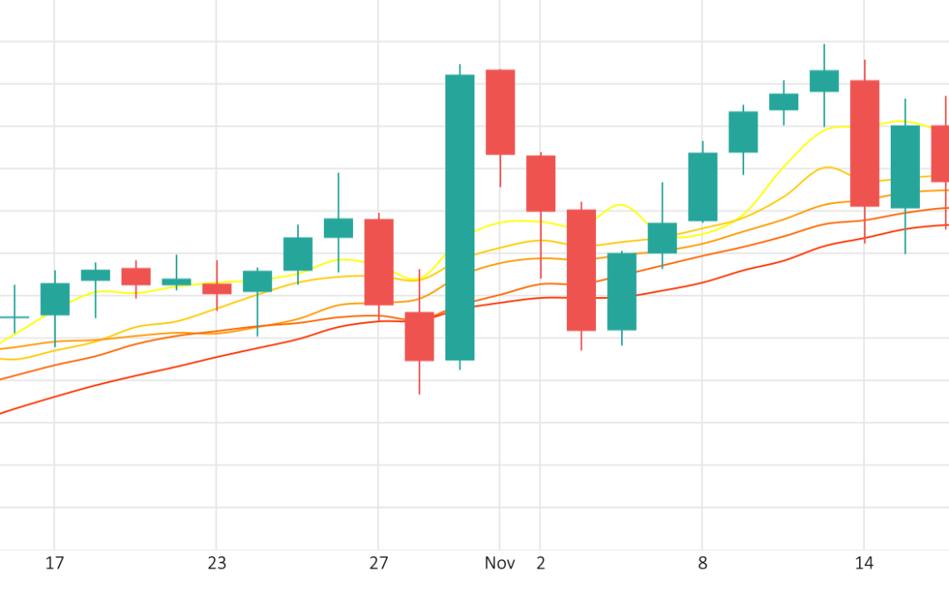Click the 2 date label next to Nov

point(540,564)
